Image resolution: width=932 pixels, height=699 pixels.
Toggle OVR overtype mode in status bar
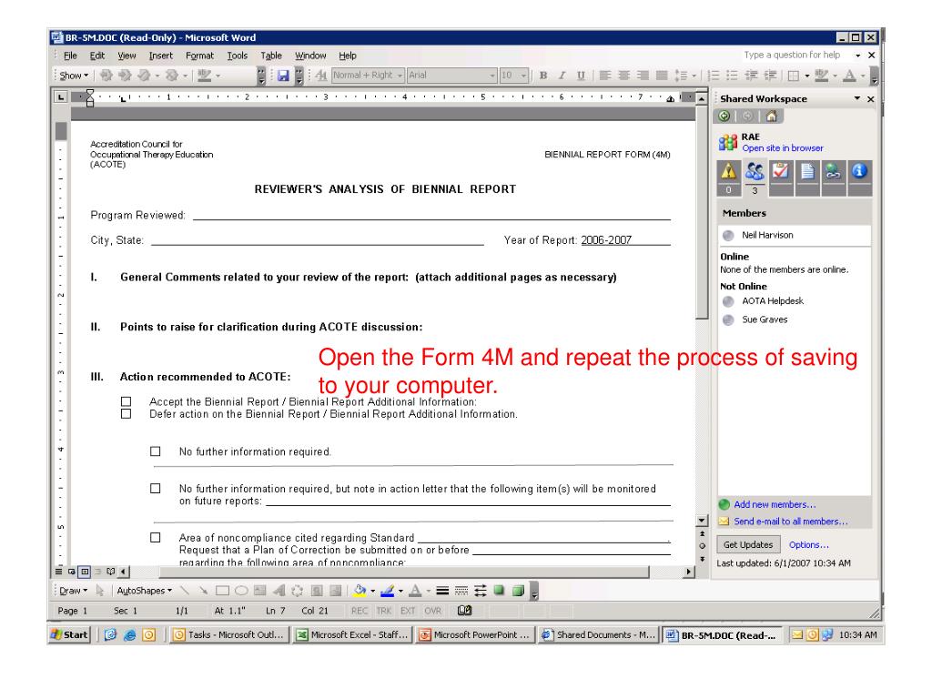pyautogui.click(x=432, y=611)
